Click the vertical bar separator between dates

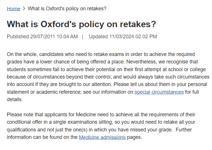(x=83, y=37)
